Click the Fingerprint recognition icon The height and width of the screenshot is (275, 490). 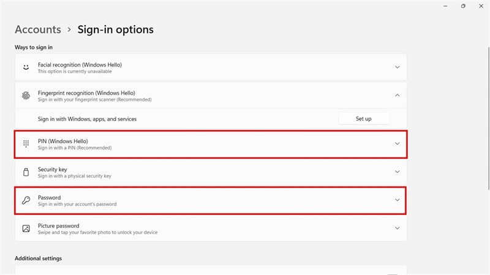point(26,96)
